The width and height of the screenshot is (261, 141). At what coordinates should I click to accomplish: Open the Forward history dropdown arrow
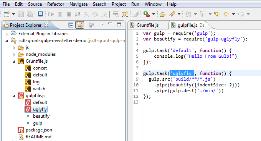(248, 14)
